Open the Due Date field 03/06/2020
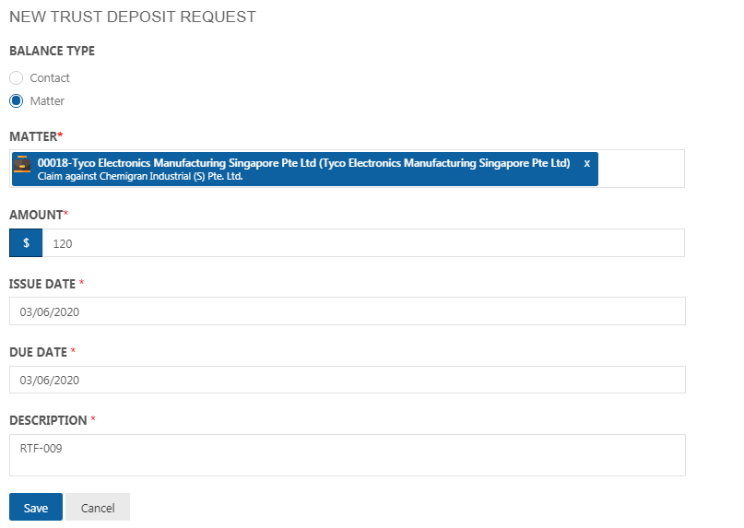The width and height of the screenshot is (744, 528). [348, 380]
